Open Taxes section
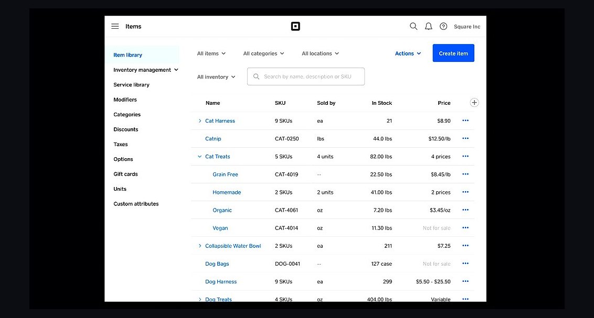The height and width of the screenshot is (318, 594). tap(121, 145)
